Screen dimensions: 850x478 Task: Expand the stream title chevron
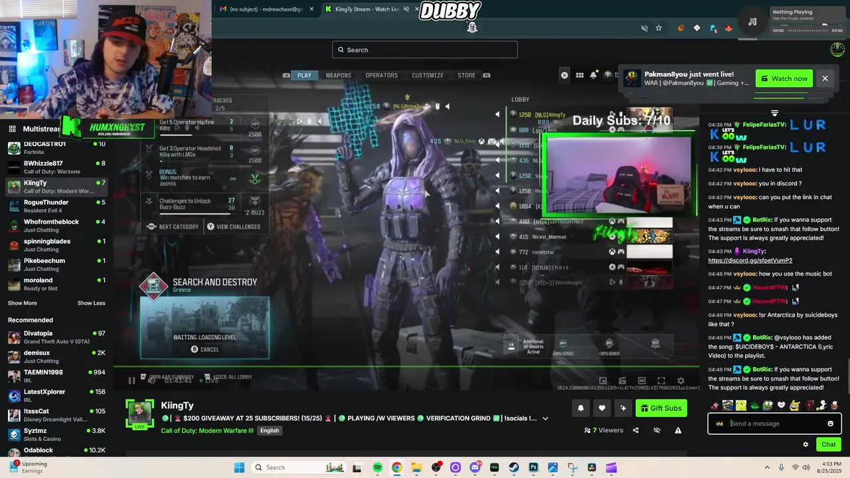[545, 418]
